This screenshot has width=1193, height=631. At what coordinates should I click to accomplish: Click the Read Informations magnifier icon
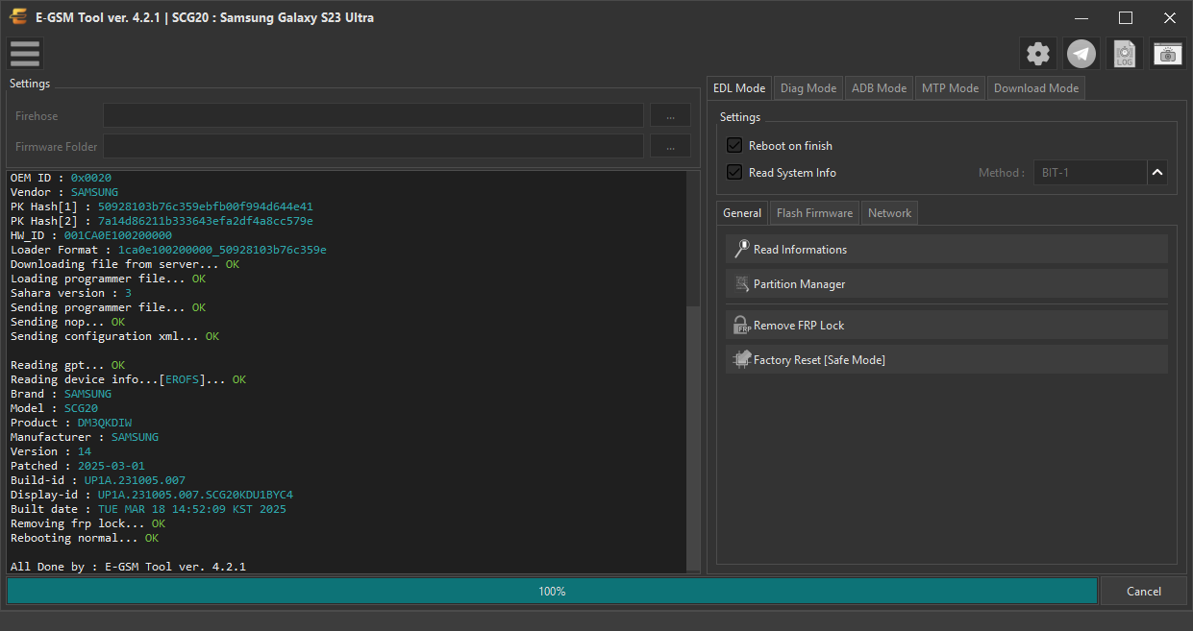click(741, 249)
